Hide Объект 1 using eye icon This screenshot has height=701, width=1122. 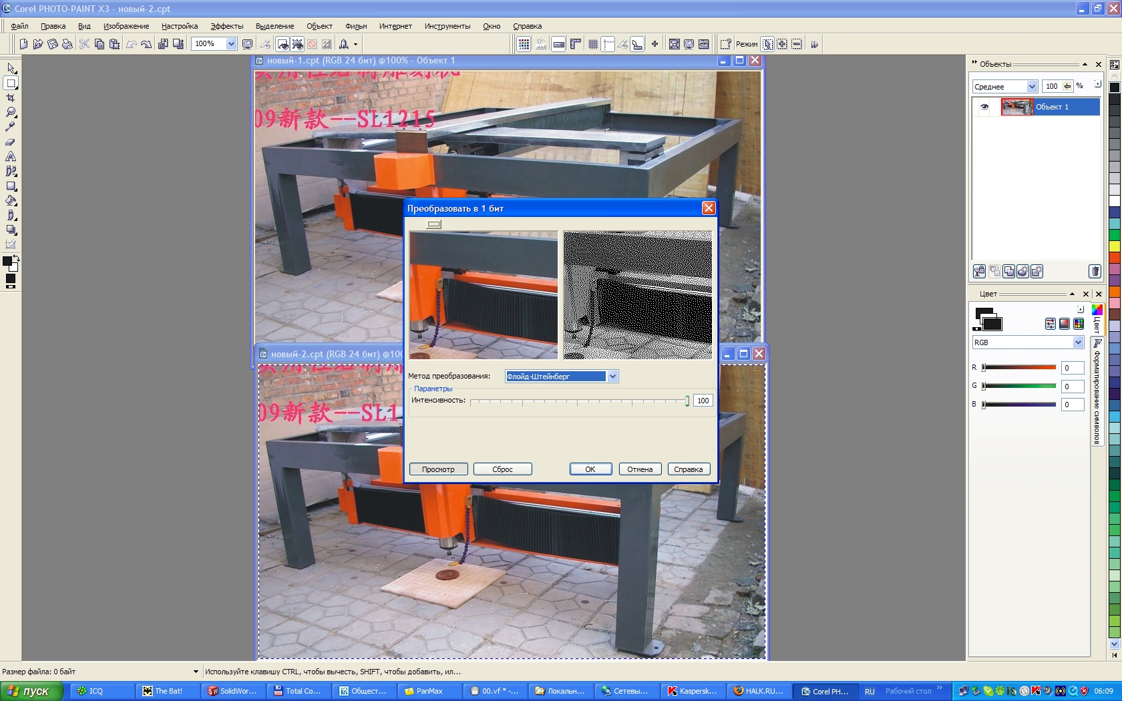click(984, 107)
